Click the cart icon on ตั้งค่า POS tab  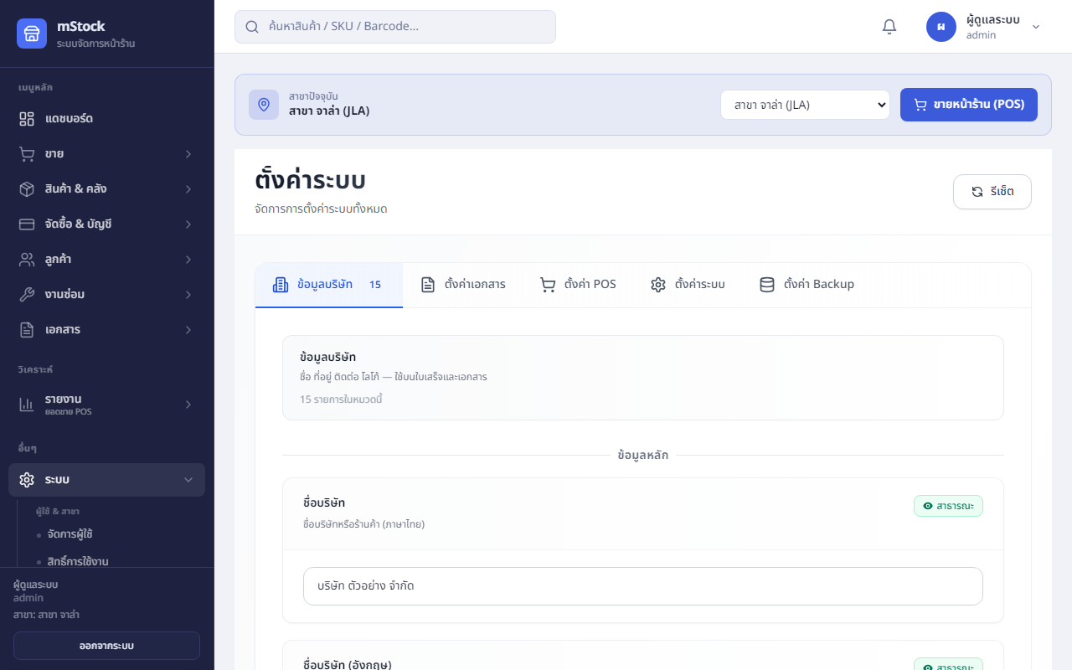[548, 285]
